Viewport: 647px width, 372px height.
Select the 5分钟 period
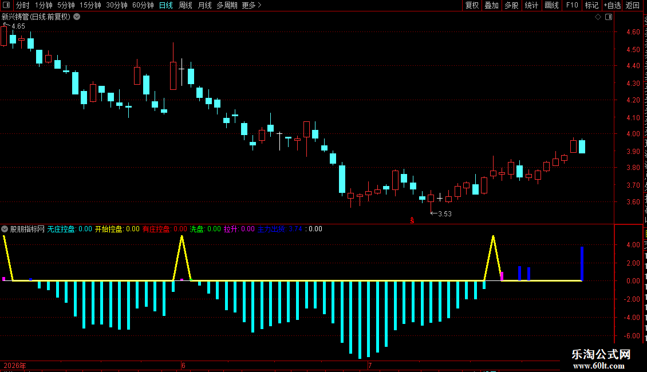pos(66,5)
